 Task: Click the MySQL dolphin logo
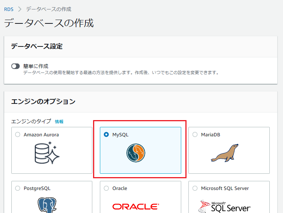click(x=136, y=153)
